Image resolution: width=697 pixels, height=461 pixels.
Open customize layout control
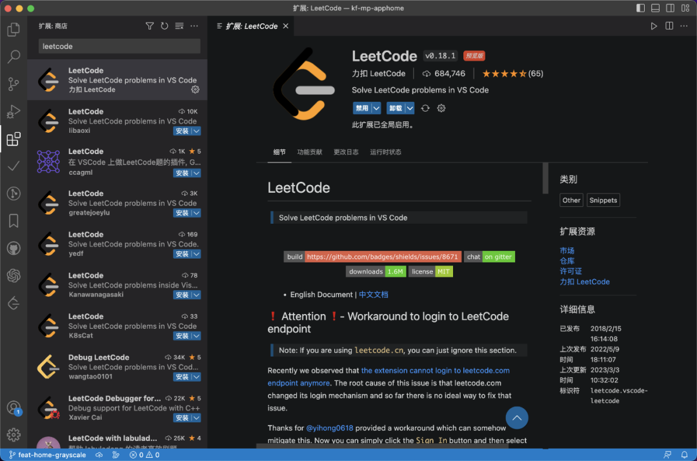click(685, 8)
